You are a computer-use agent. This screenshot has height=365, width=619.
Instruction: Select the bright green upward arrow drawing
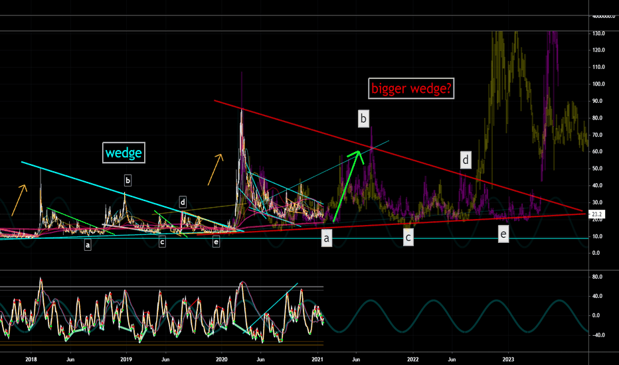point(346,188)
